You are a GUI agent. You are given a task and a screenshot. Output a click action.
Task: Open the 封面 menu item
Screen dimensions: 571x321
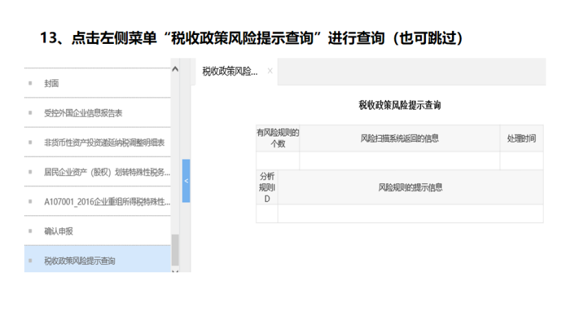(52, 83)
